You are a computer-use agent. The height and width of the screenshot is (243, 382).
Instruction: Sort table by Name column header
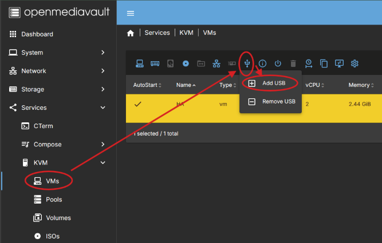183,85
